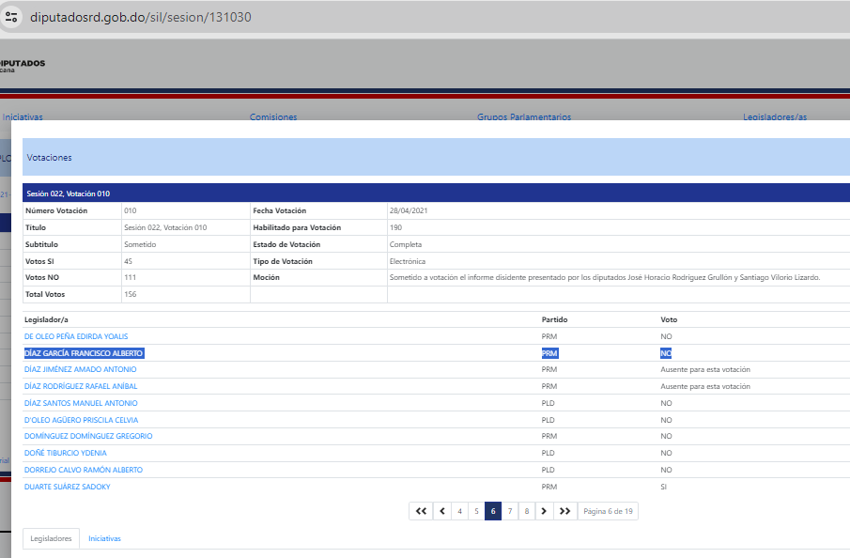The image size is (850, 558).
Task: Switch to the Iniciativas tab below table
Action: [104, 538]
